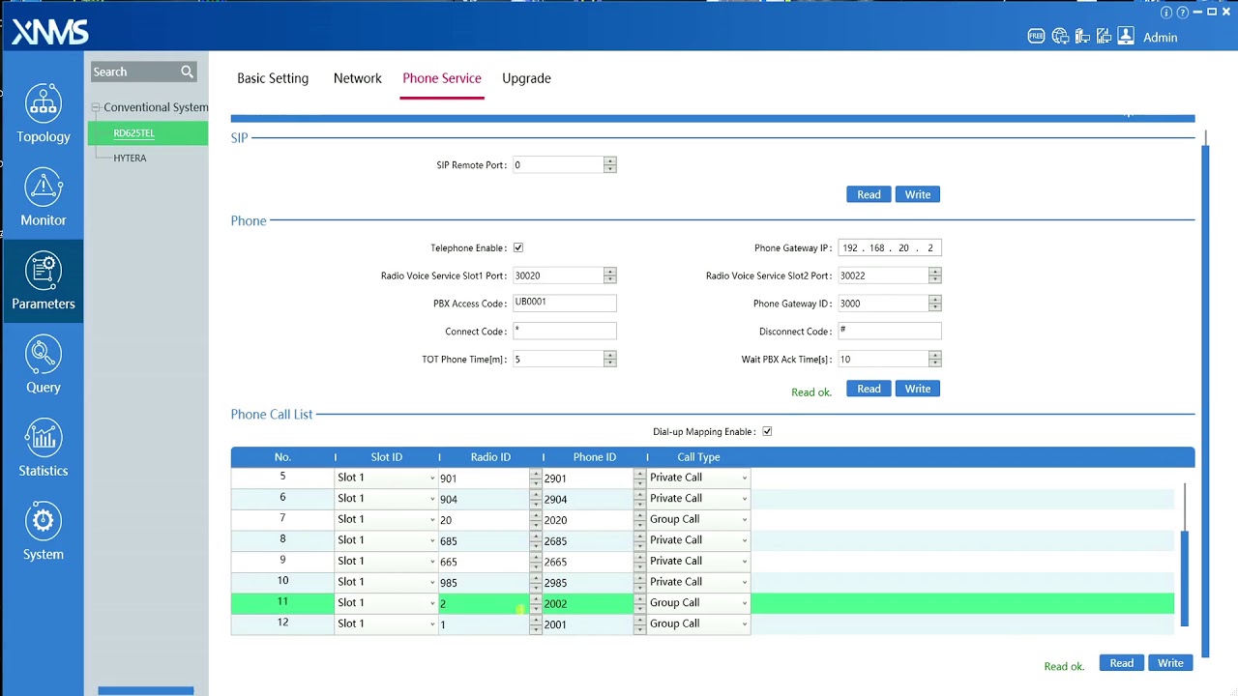Click the globe network status icon
The image size is (1238, 696).
pos(1060,37)
